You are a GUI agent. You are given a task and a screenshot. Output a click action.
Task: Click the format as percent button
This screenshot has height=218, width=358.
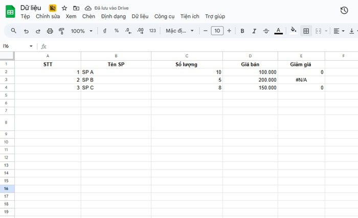click(117, 31)
